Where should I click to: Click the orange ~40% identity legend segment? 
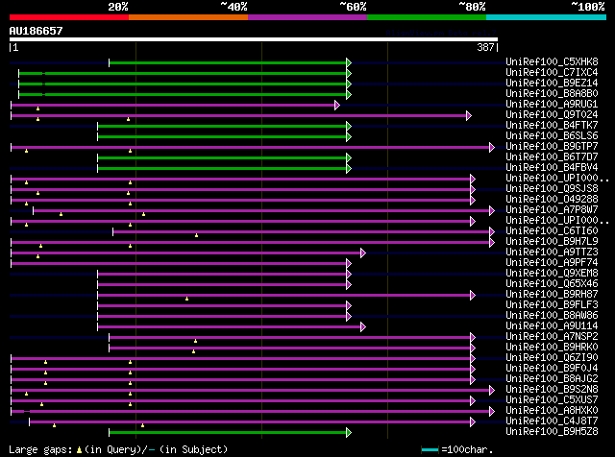click(x=188, y=17)
